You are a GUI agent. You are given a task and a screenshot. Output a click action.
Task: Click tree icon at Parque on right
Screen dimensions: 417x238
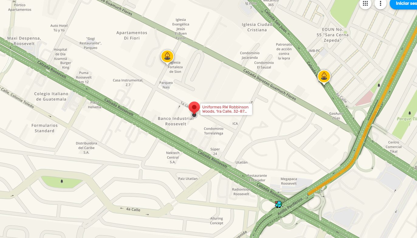pyautogui.click(x=409, y=113)
